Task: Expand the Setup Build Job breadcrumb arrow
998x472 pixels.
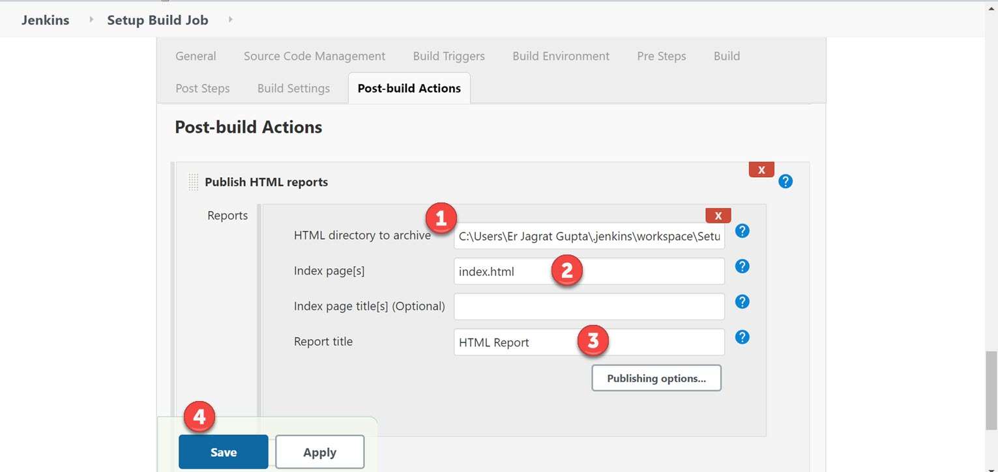Action: coord(230,20)
